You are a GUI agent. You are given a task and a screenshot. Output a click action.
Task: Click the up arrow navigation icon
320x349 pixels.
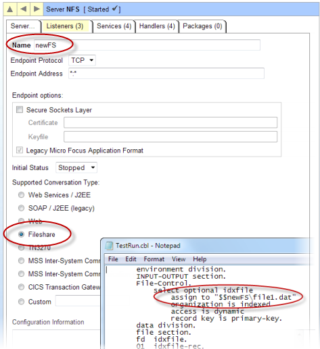[x=10, y=9]
